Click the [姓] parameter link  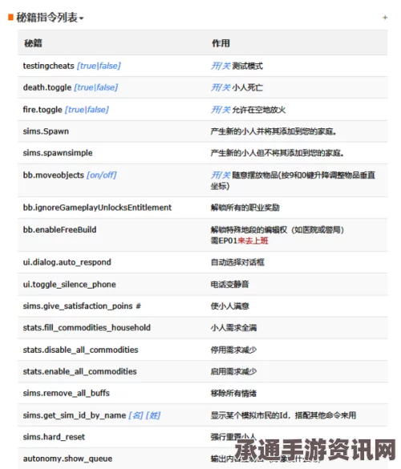[153, 415]
